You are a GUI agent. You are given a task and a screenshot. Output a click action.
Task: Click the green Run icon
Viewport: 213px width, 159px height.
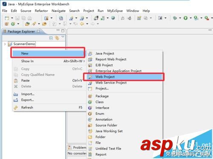point(185,18)
